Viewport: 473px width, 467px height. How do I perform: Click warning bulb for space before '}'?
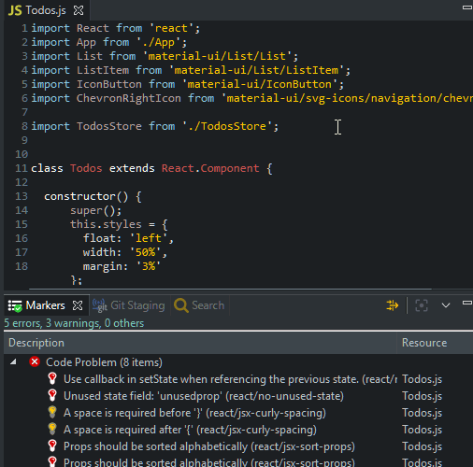click(52, 412)
